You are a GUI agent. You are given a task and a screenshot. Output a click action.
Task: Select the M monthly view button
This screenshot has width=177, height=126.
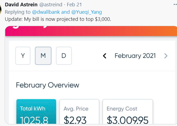[43, 56]
